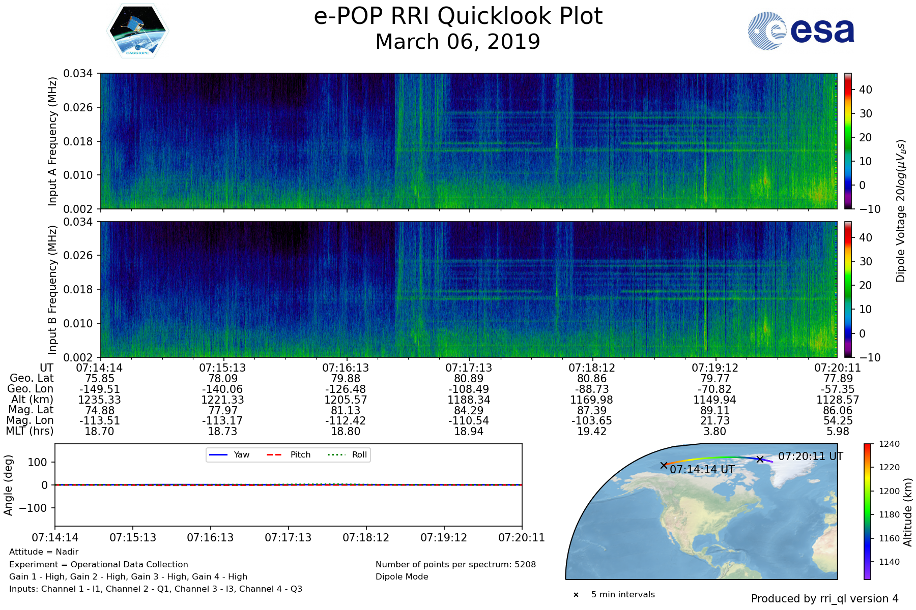Screen dimensions: 916x610
Task: Click the Input A Frequency axis label
Action: click(52, 141)
